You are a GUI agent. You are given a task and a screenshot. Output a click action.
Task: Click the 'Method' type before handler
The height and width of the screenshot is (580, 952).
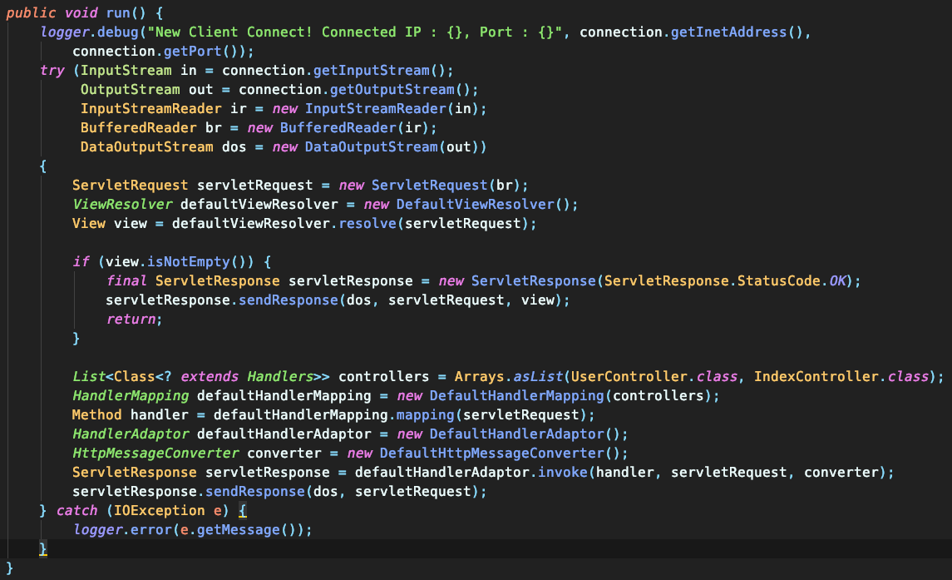(97, 415)
